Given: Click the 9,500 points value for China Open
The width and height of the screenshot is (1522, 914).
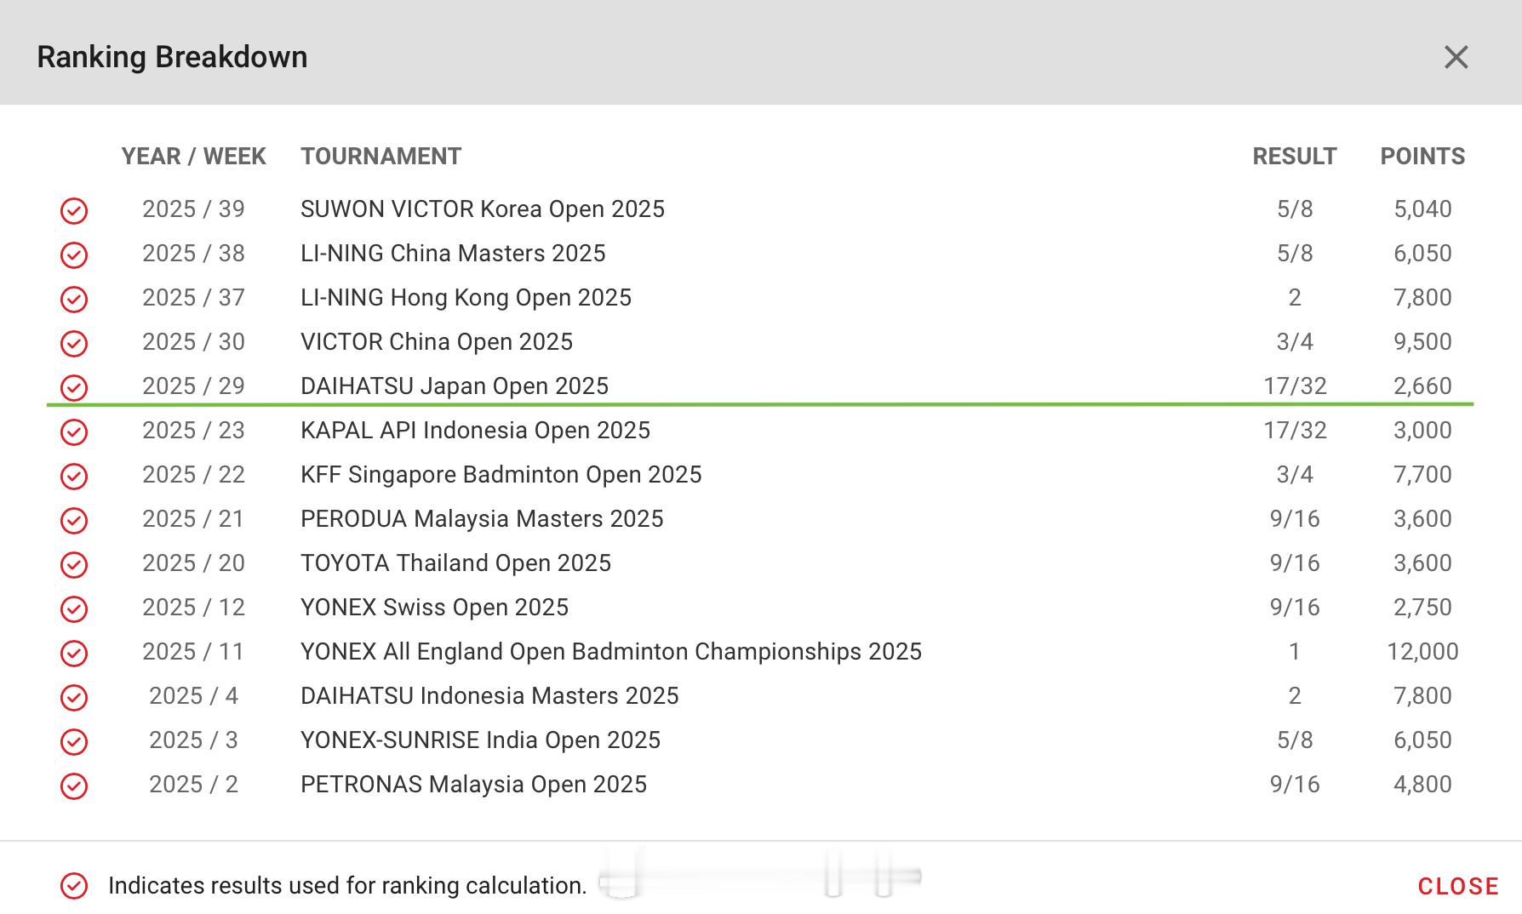Looking at the screenshot, I should point(1422,342).
